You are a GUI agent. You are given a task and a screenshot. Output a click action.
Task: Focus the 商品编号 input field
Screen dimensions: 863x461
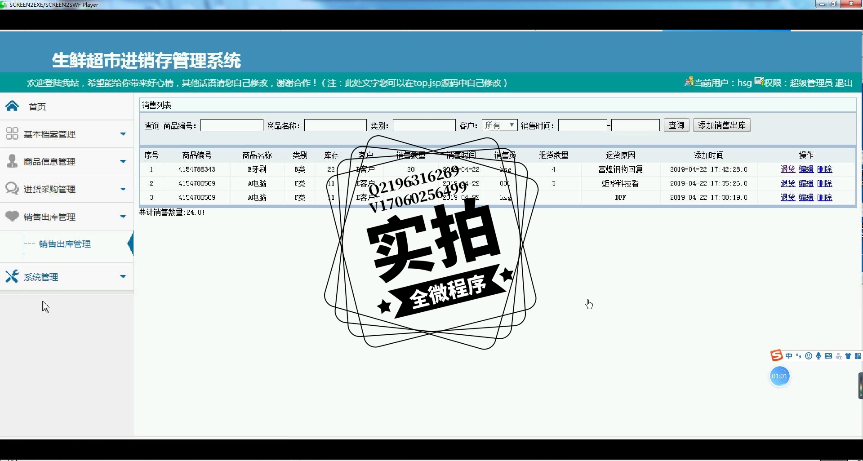[x=232, y=125]
